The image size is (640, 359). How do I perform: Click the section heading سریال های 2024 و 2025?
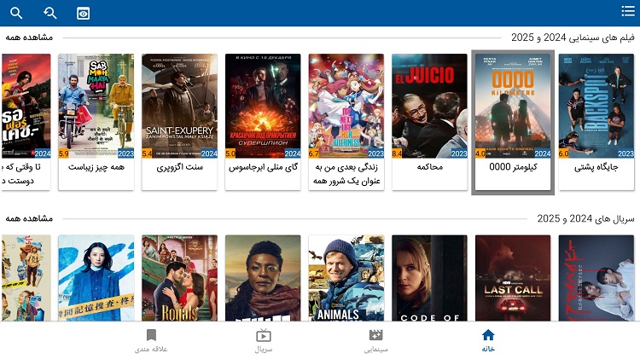pos(585,218)
